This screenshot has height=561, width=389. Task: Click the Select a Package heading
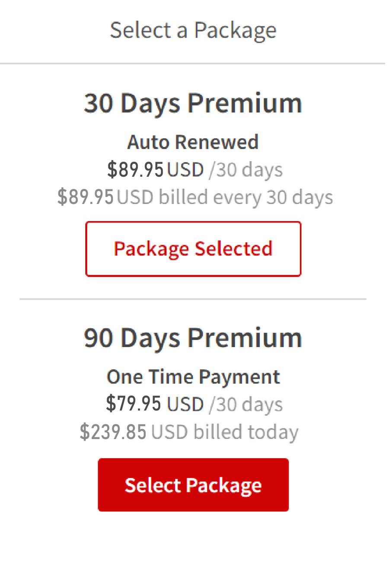(x=193, y=30)
